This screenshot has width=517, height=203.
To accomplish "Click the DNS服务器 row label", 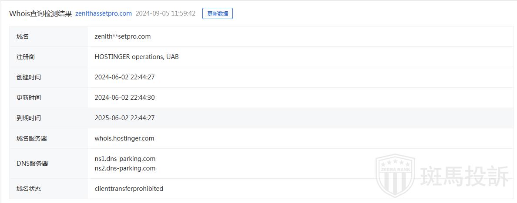I will tap(32, 164).
